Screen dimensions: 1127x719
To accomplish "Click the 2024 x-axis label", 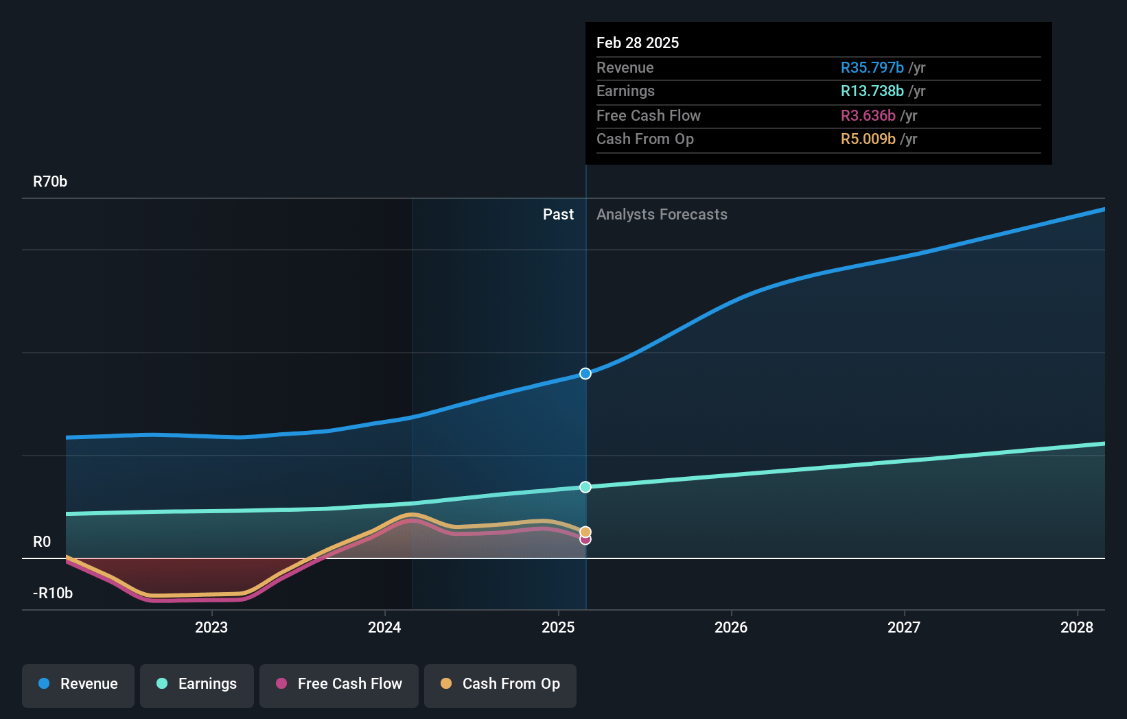I will 384,627.
